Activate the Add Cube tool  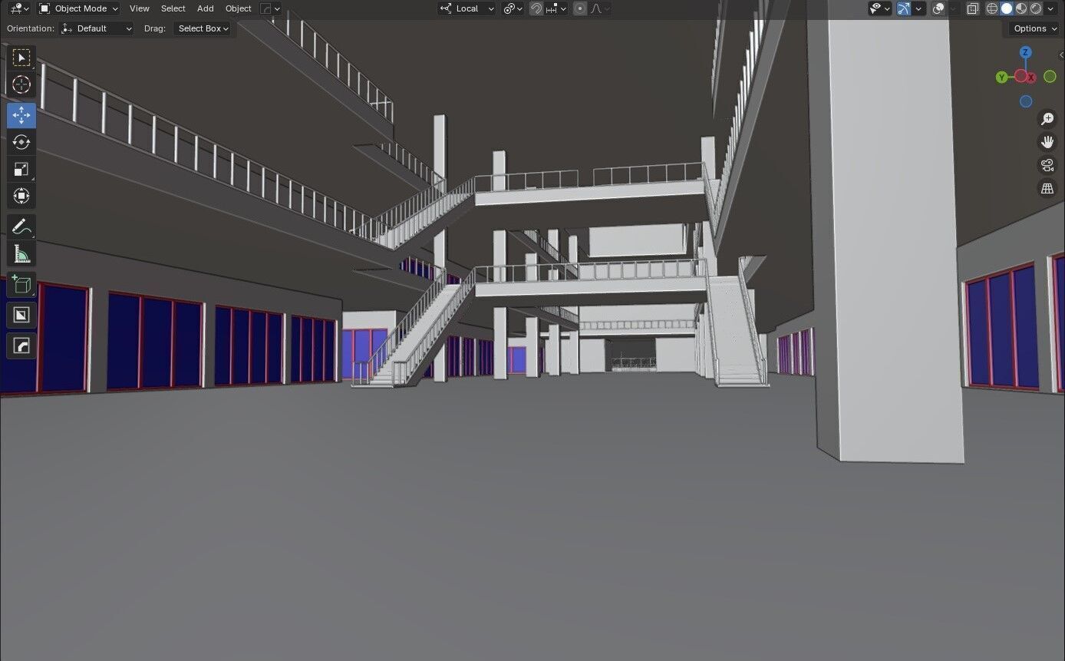[x=21, y=284]
